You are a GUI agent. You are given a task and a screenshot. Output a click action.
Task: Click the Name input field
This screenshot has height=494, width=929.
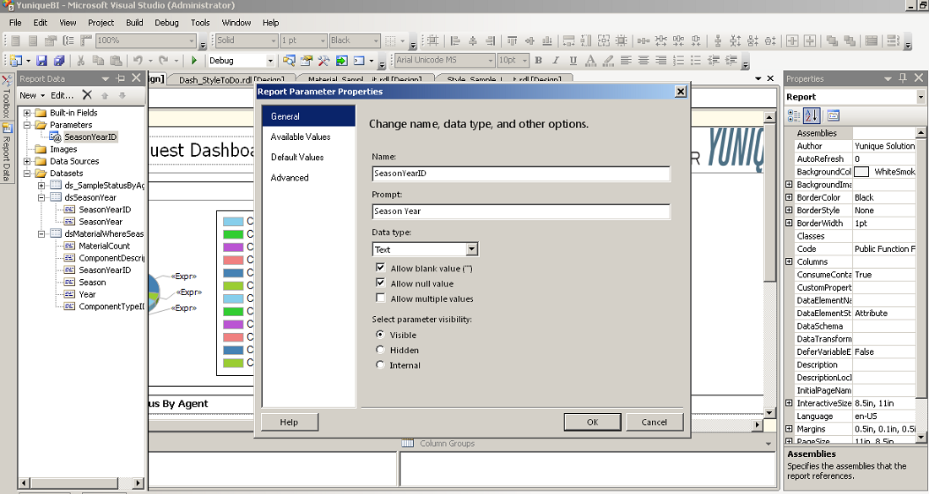(x=521, y=174)
